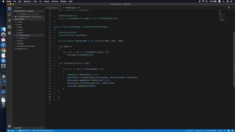Open the Edit menu
Screen dimensions: 235x132
(x=19, y=1)
